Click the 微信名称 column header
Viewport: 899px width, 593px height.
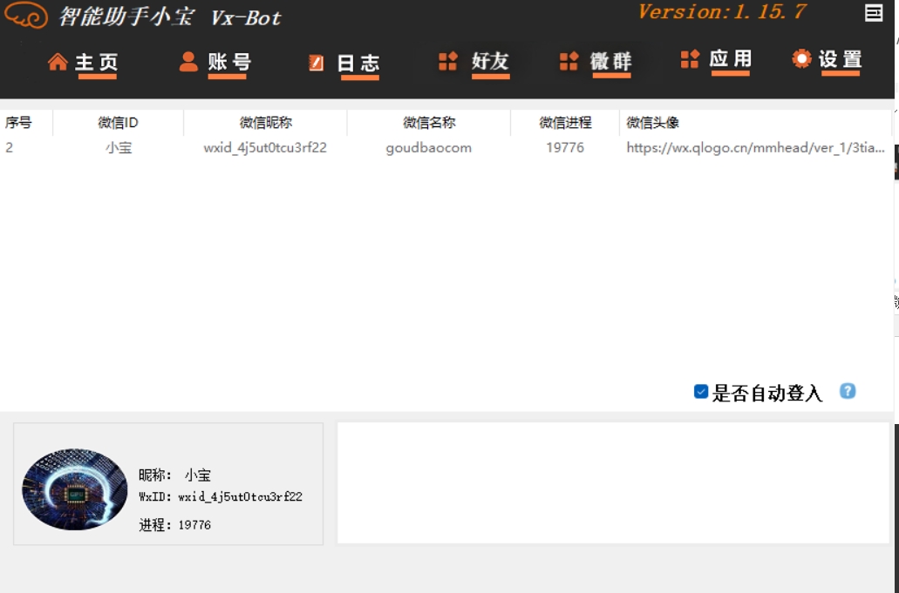[x=429, y=123]
